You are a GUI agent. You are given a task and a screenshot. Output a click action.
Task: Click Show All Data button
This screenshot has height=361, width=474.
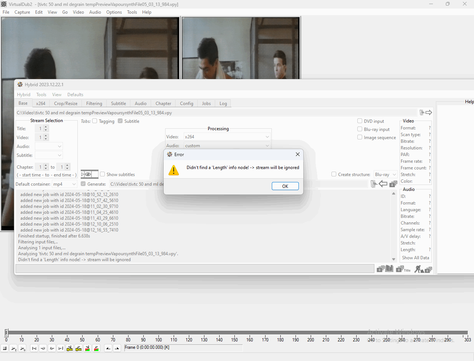tap(415, 258)
